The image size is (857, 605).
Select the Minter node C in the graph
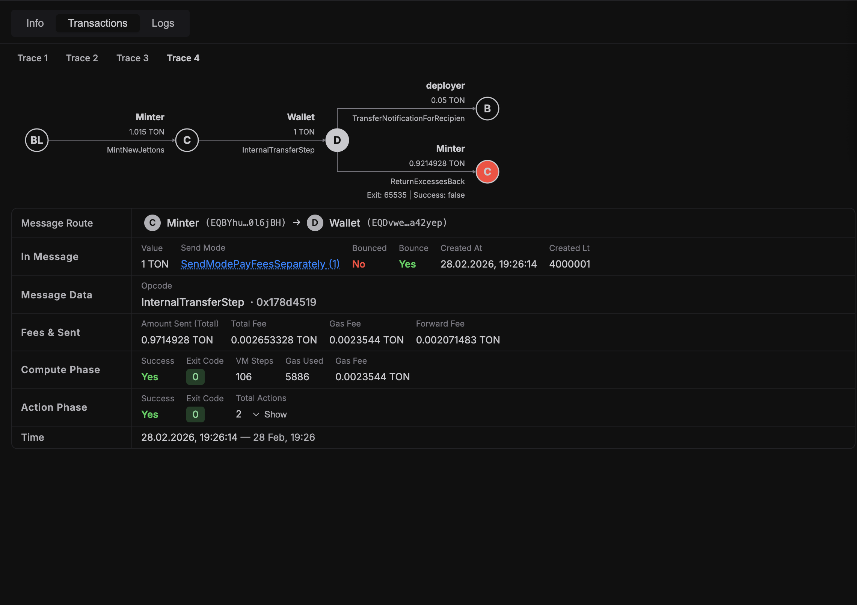point(187,140)
